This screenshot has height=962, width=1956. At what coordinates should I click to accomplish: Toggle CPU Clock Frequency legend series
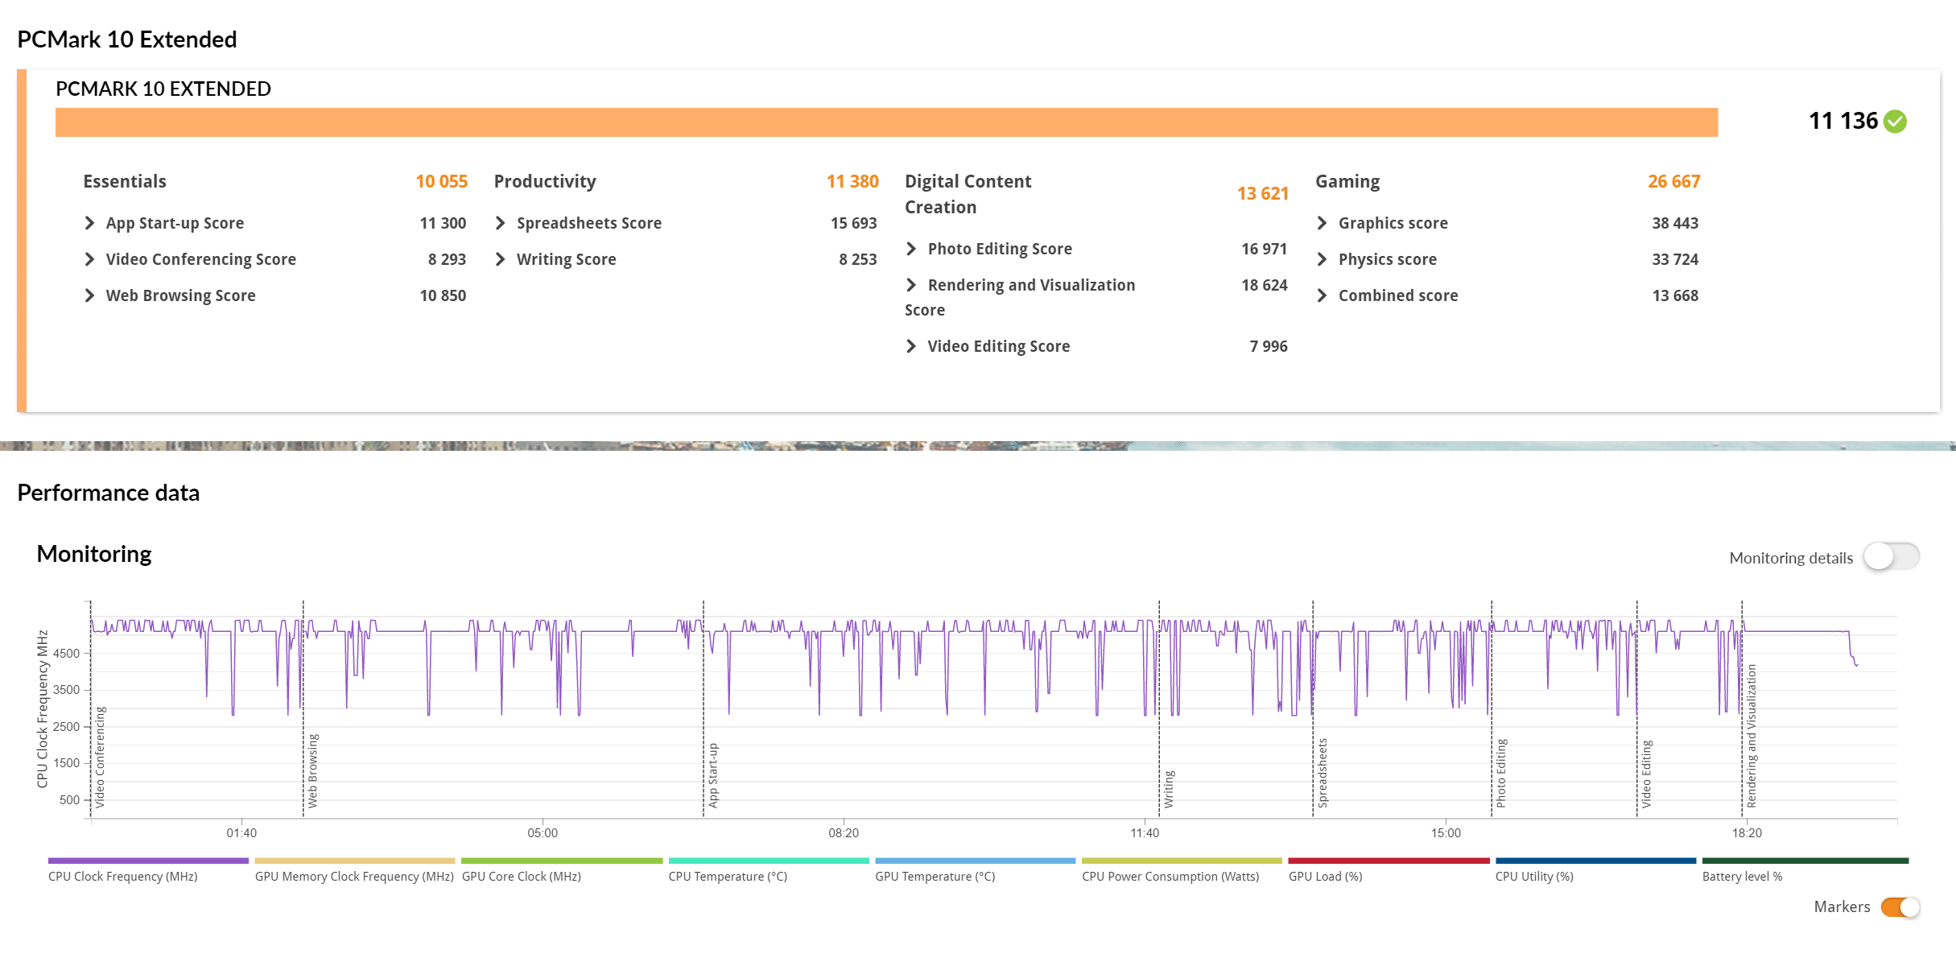point(123,876)
